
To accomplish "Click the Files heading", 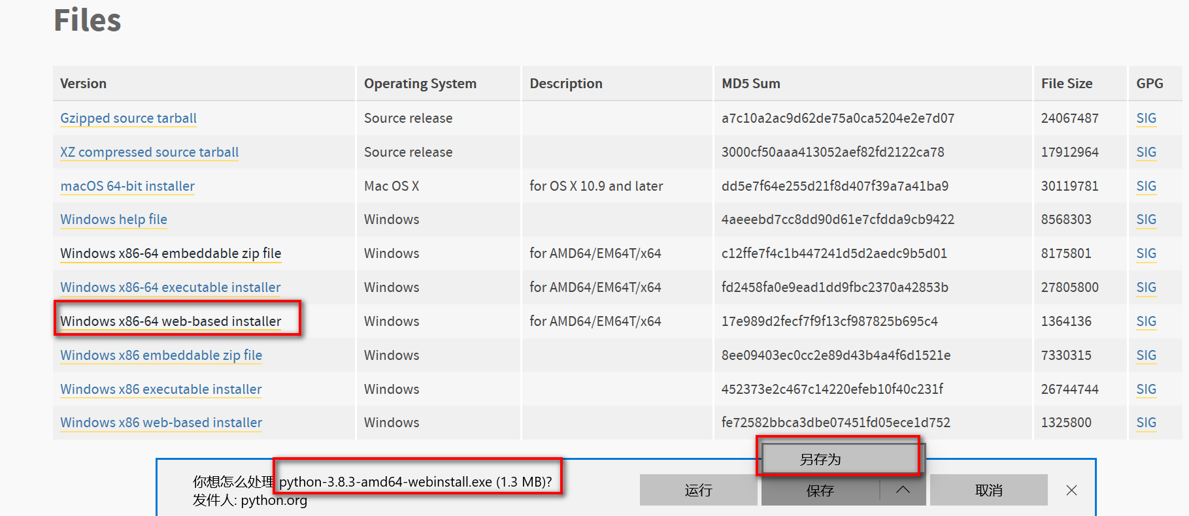I will [x=88, y=20].
